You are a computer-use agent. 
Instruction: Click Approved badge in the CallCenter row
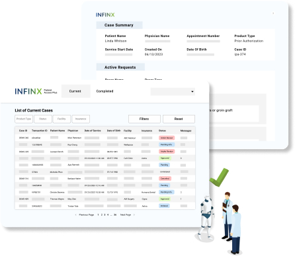pyautogui.click(x=165, y=158)
